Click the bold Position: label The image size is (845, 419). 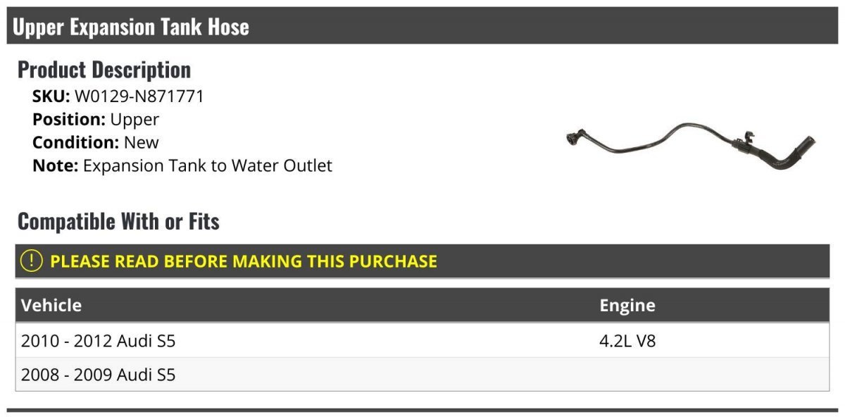click(69, 120)
